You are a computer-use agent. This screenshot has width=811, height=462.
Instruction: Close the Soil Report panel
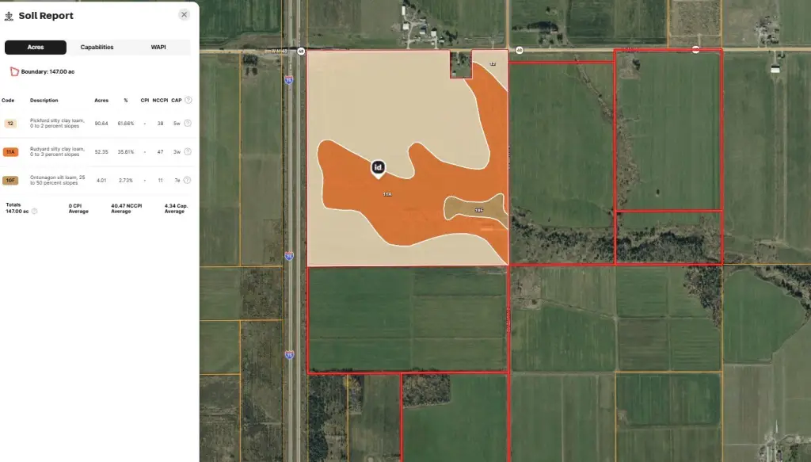pos(184,14)
